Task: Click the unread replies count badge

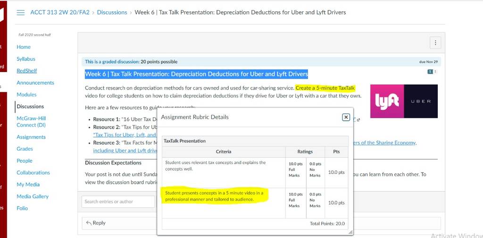Action: click(430, 72)
